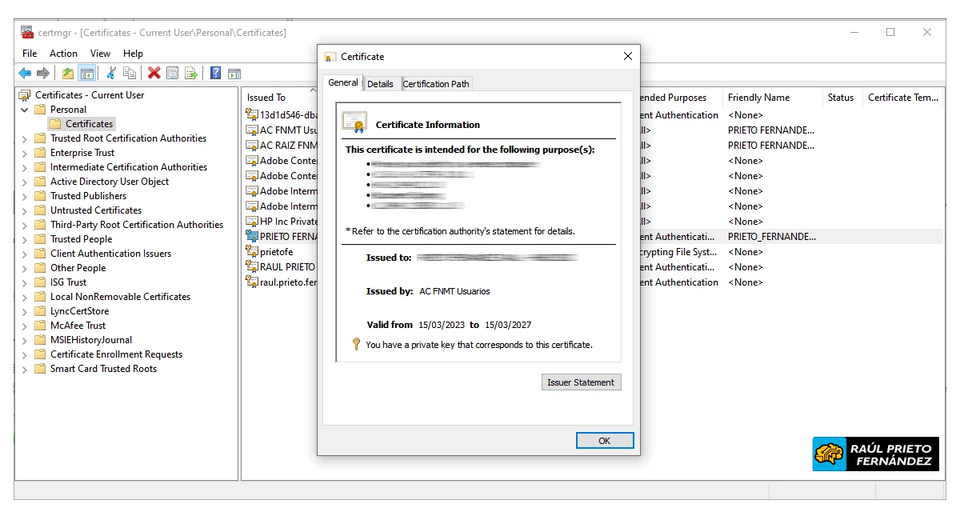Open Properties via the toolbar icon
This screenshot has height=520, width=960.
[172, 74]
